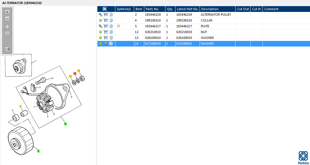Screen dimensions: 310x165
Task: Click callout 6 beside the plate
Action: click(71, 97)
